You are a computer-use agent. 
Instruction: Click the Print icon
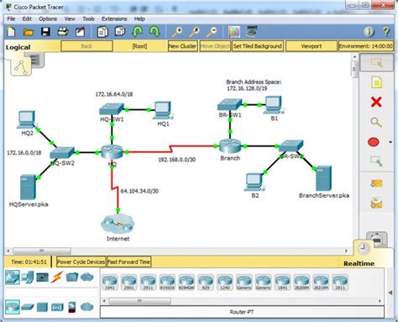tap(63, 32)
